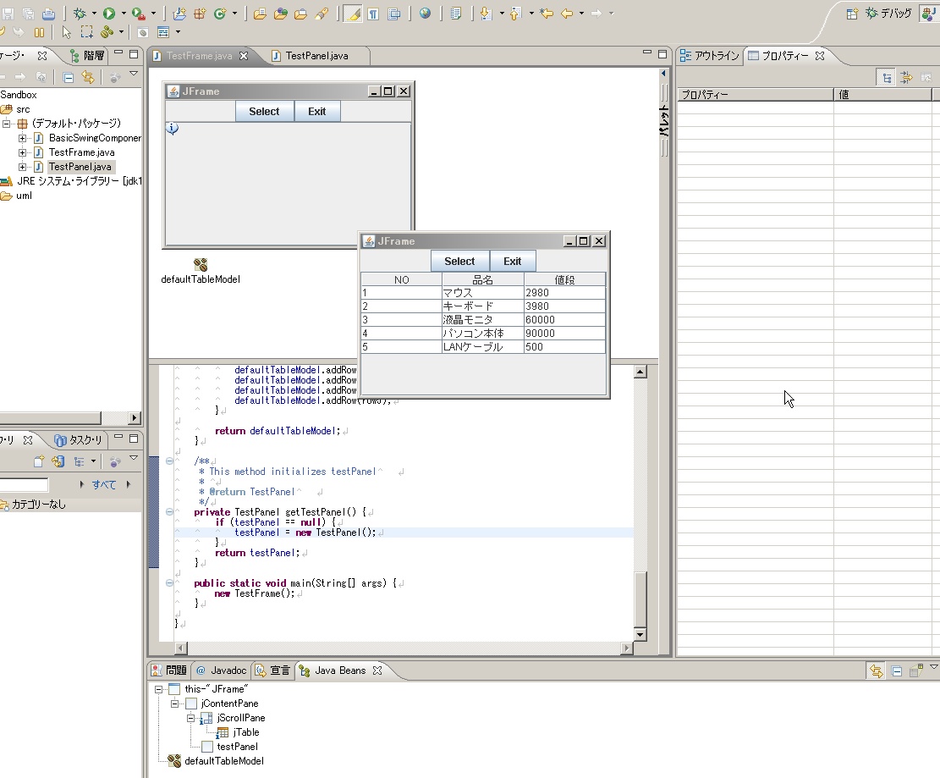
Task: Click the new task icon in task list
Action: click(39, 461)
